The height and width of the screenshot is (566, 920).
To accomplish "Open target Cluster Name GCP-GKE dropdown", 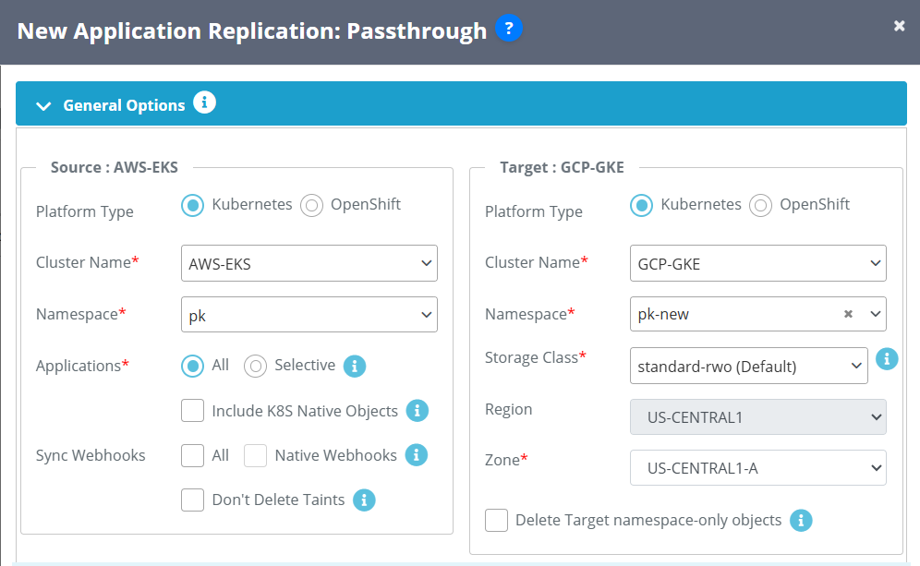I will (758, 263).
